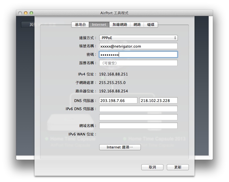Minimize the AirPort window with yellow button
The width and height of the screenshot is (229, 182).
point(26,13)
